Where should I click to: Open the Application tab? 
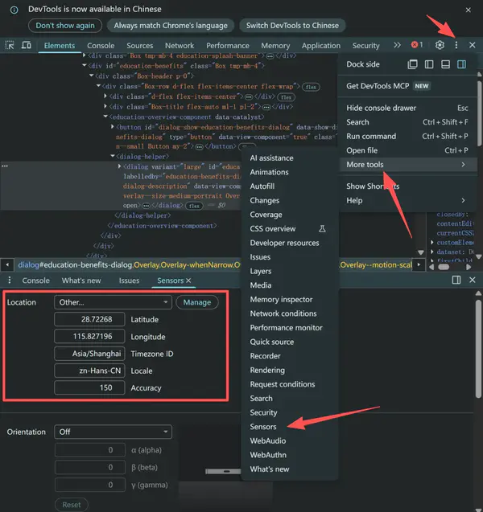321,45
